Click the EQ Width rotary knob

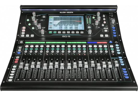coord(98,14)
